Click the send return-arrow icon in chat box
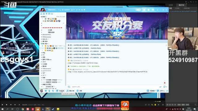Viewport: 198px width, 111px height. [160, 87]
